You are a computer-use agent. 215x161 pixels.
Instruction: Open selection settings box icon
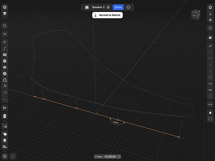[x=5, y=126]
